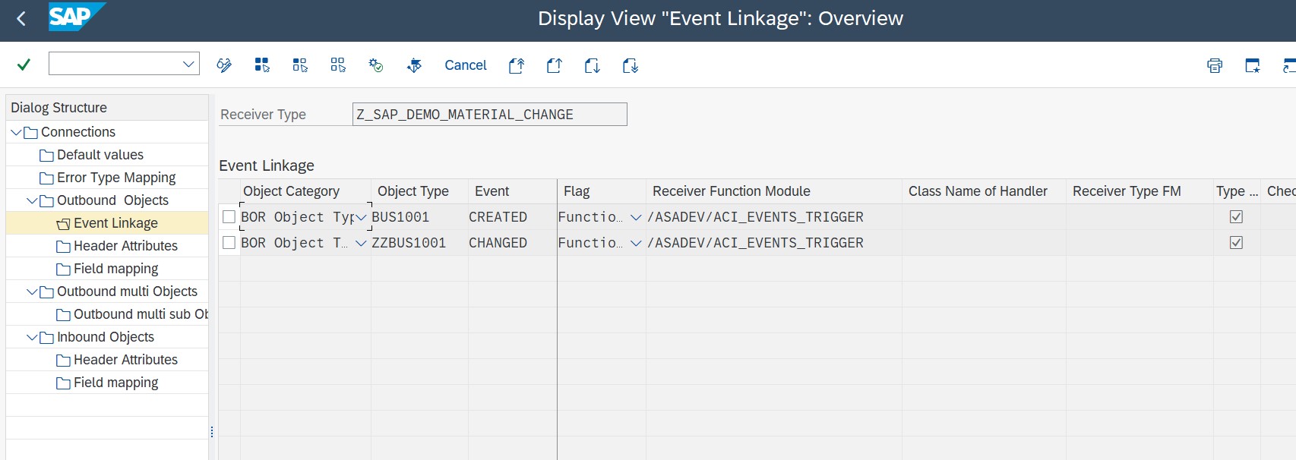1296x460 pixels.
Task: Collapse the Inbound Objects node
Action: 32,337
